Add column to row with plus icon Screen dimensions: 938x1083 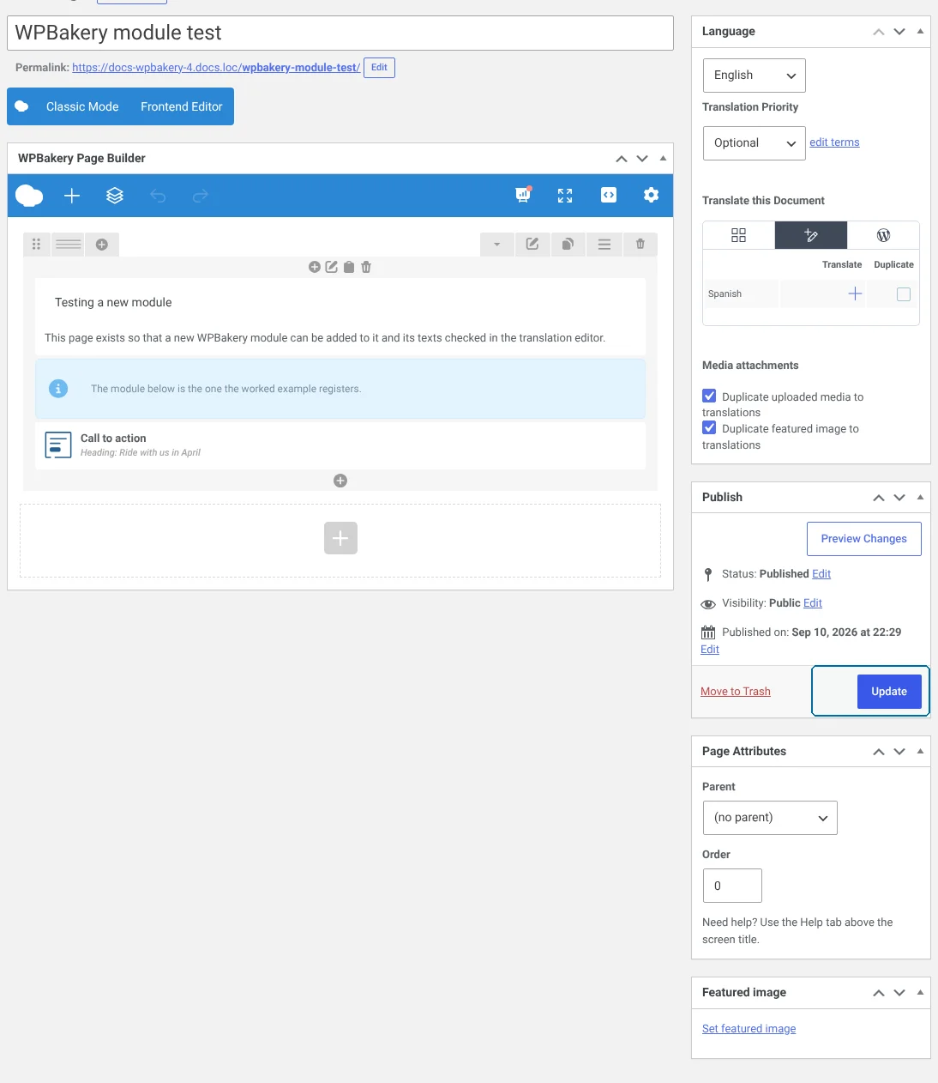point(102,245)
